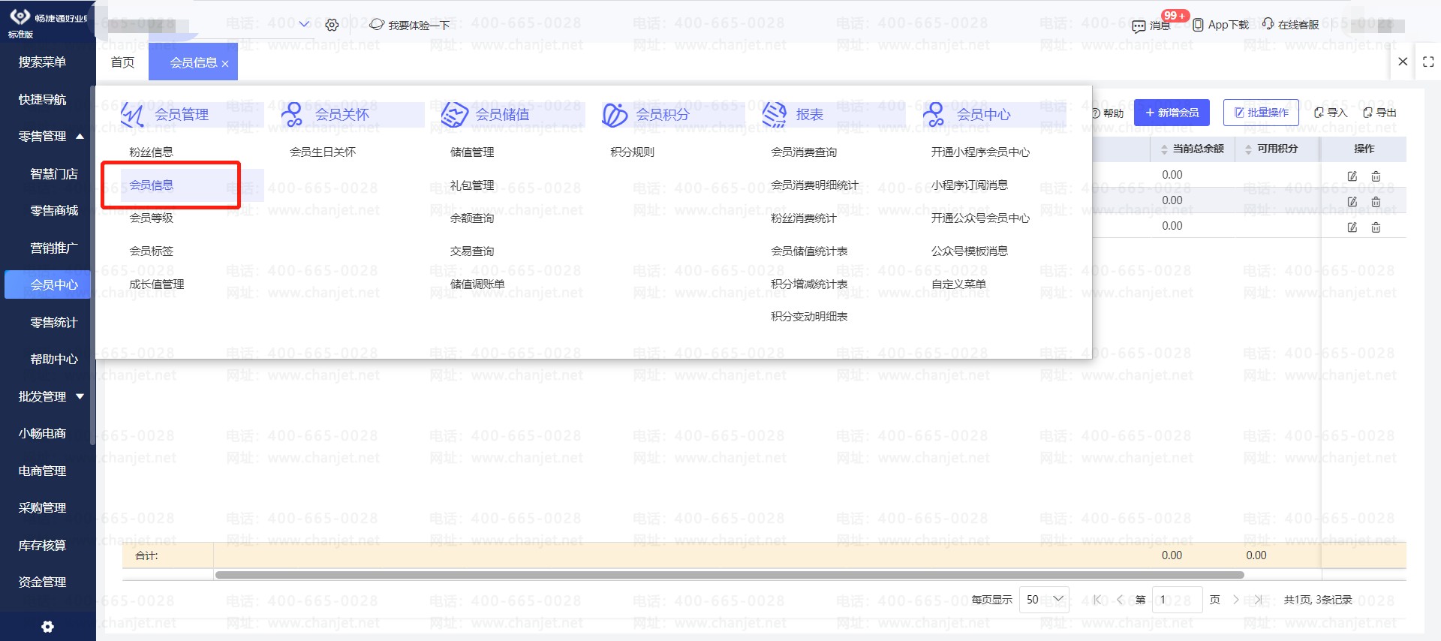The height and width of the screenshot is (641, 1441).
Task: Open the 每页显示 50 page size dropdown
Action: [1044, 599]
